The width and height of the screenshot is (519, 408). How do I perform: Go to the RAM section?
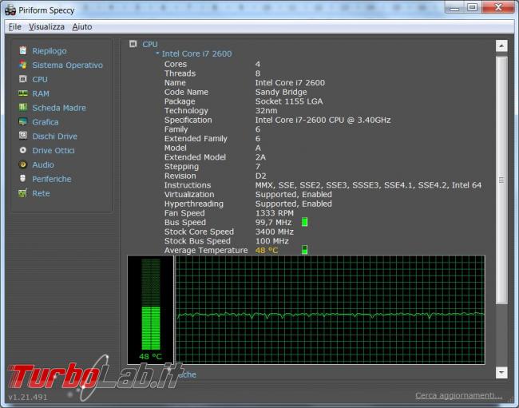(x=41, y=93)
